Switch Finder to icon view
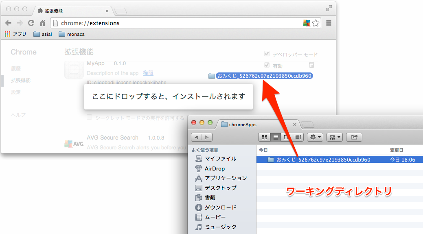 tap(264, 137)
